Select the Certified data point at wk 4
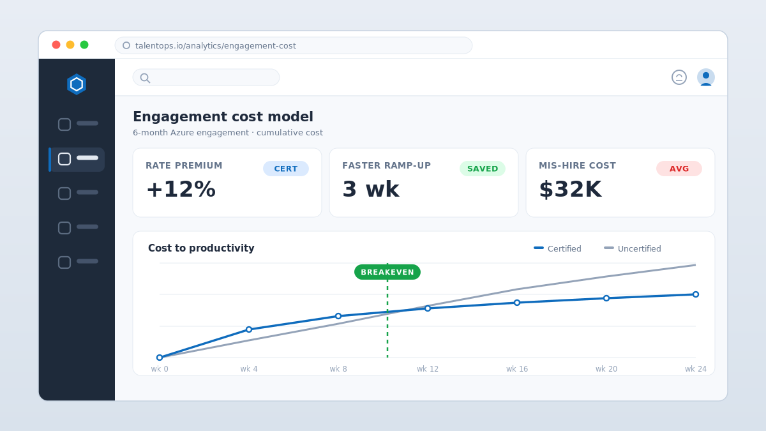766x431 pixels. coord(249,329)
